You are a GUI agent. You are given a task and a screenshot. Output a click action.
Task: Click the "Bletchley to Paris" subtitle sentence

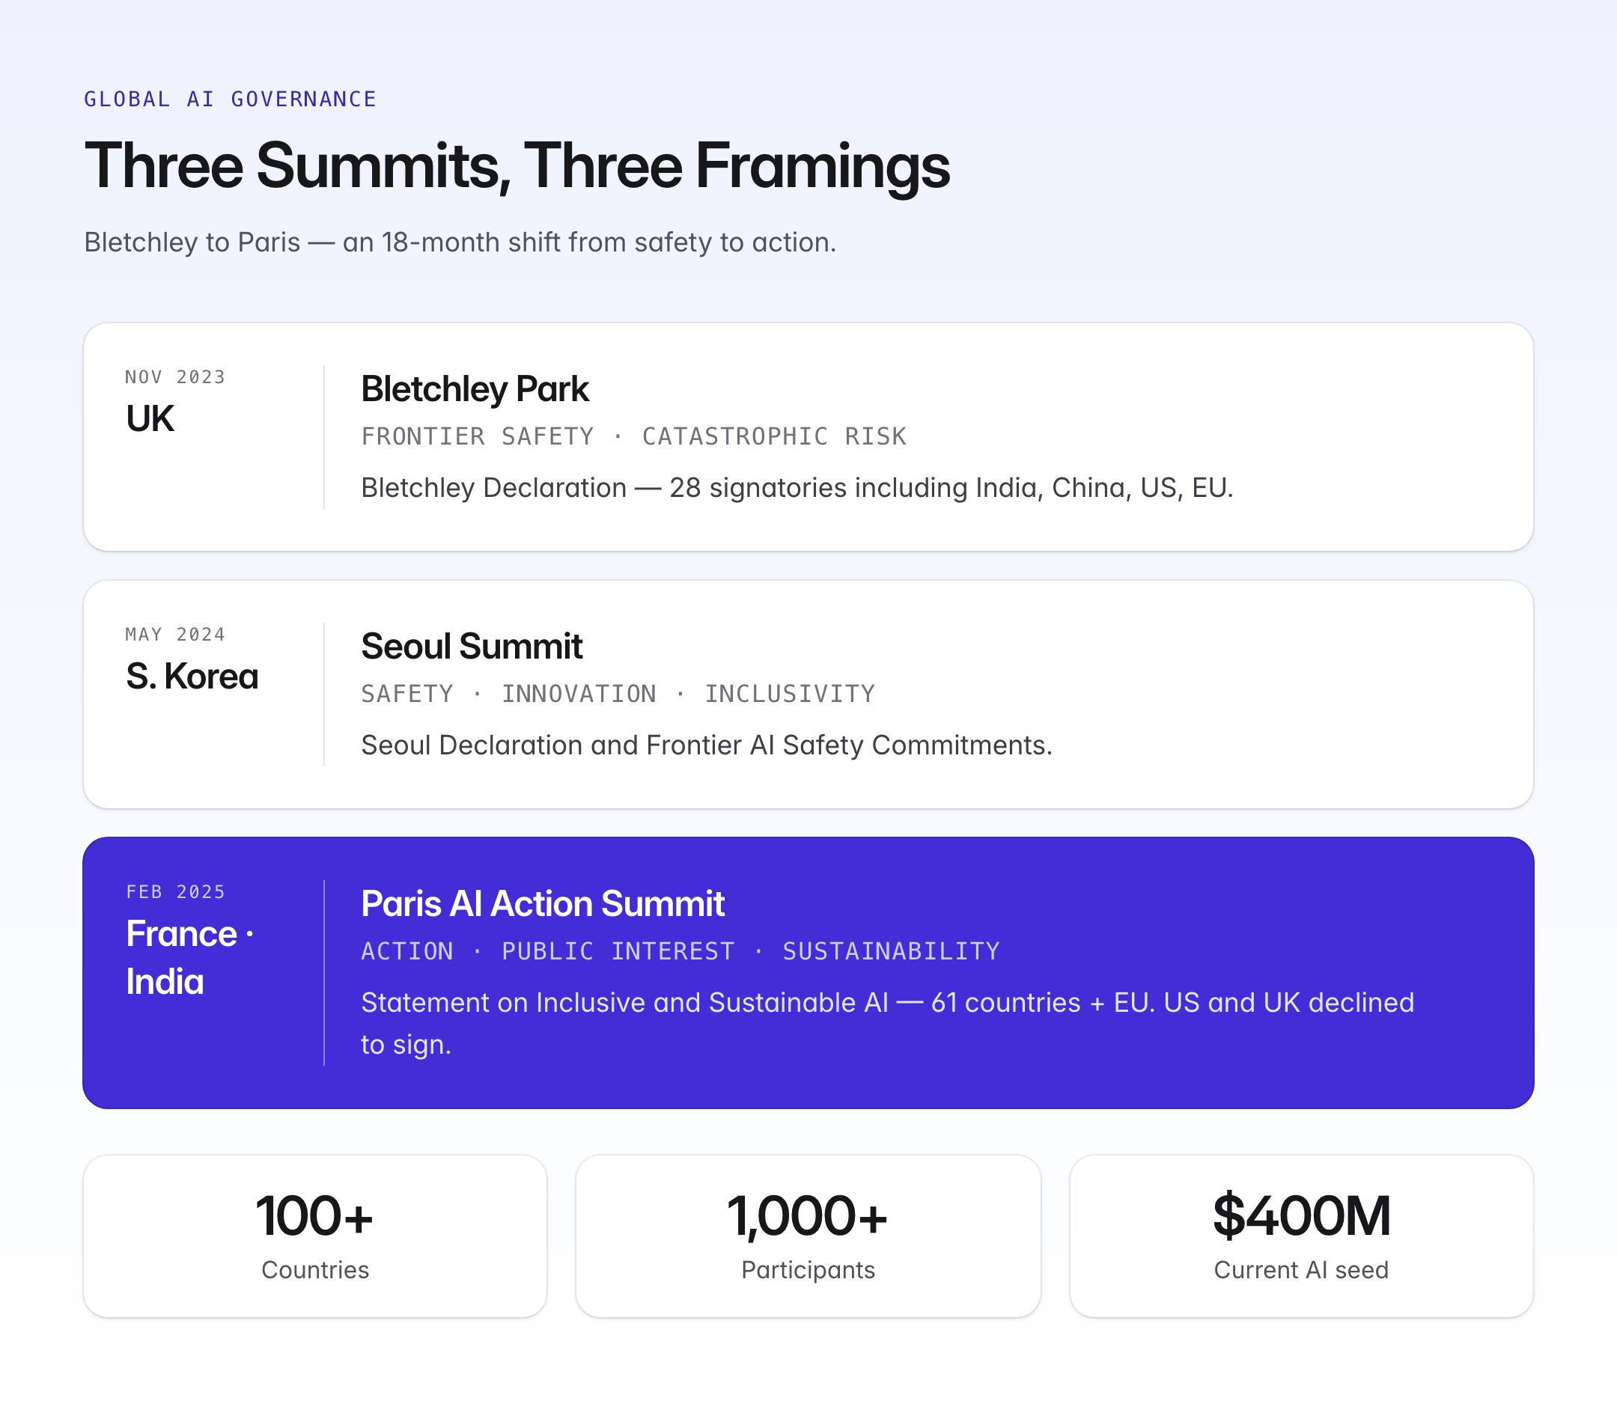(x=460, y=242)
